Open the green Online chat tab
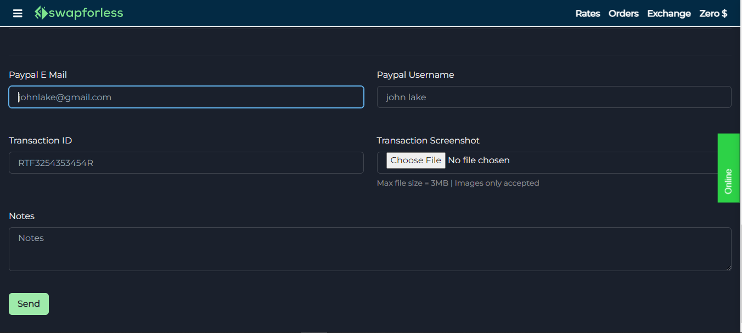This screenshot has height=333, width=742. [x=729, y=168]
